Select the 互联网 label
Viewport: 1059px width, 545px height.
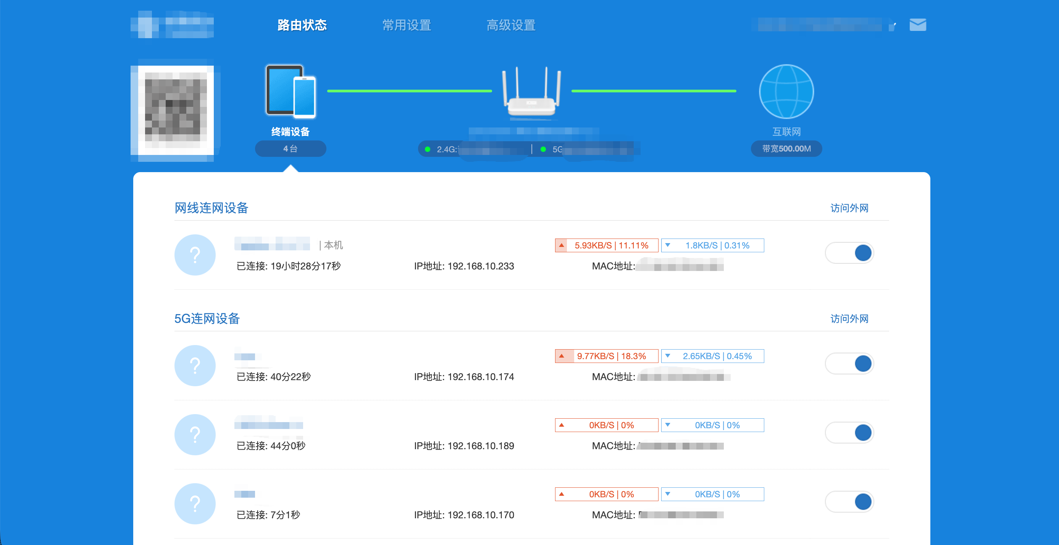click(786, 132)
